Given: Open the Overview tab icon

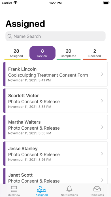Looking at the screenshot, I should click(14, 189).
